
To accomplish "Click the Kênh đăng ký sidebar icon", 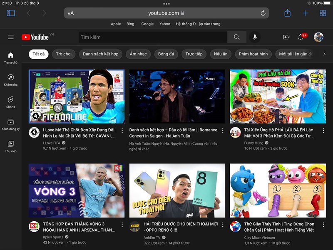I will (11, 125).
